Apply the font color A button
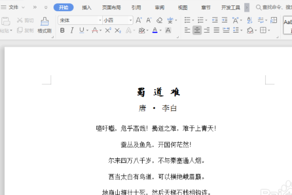 155,30
